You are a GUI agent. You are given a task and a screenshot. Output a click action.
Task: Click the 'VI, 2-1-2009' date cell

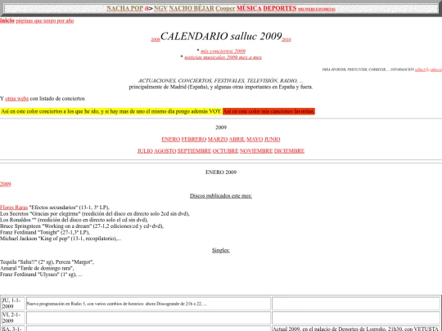[x=13, y=318]
